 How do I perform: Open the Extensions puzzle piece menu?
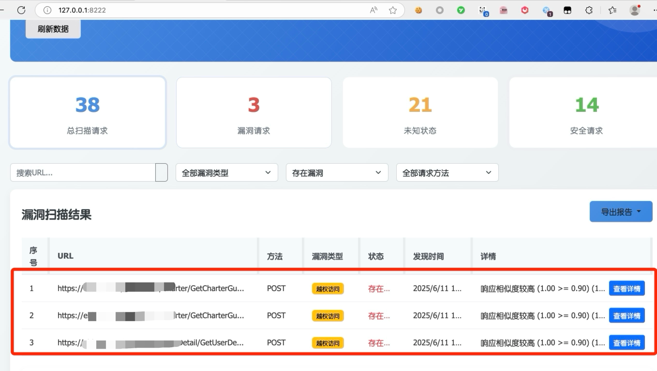tap(589, 10)
